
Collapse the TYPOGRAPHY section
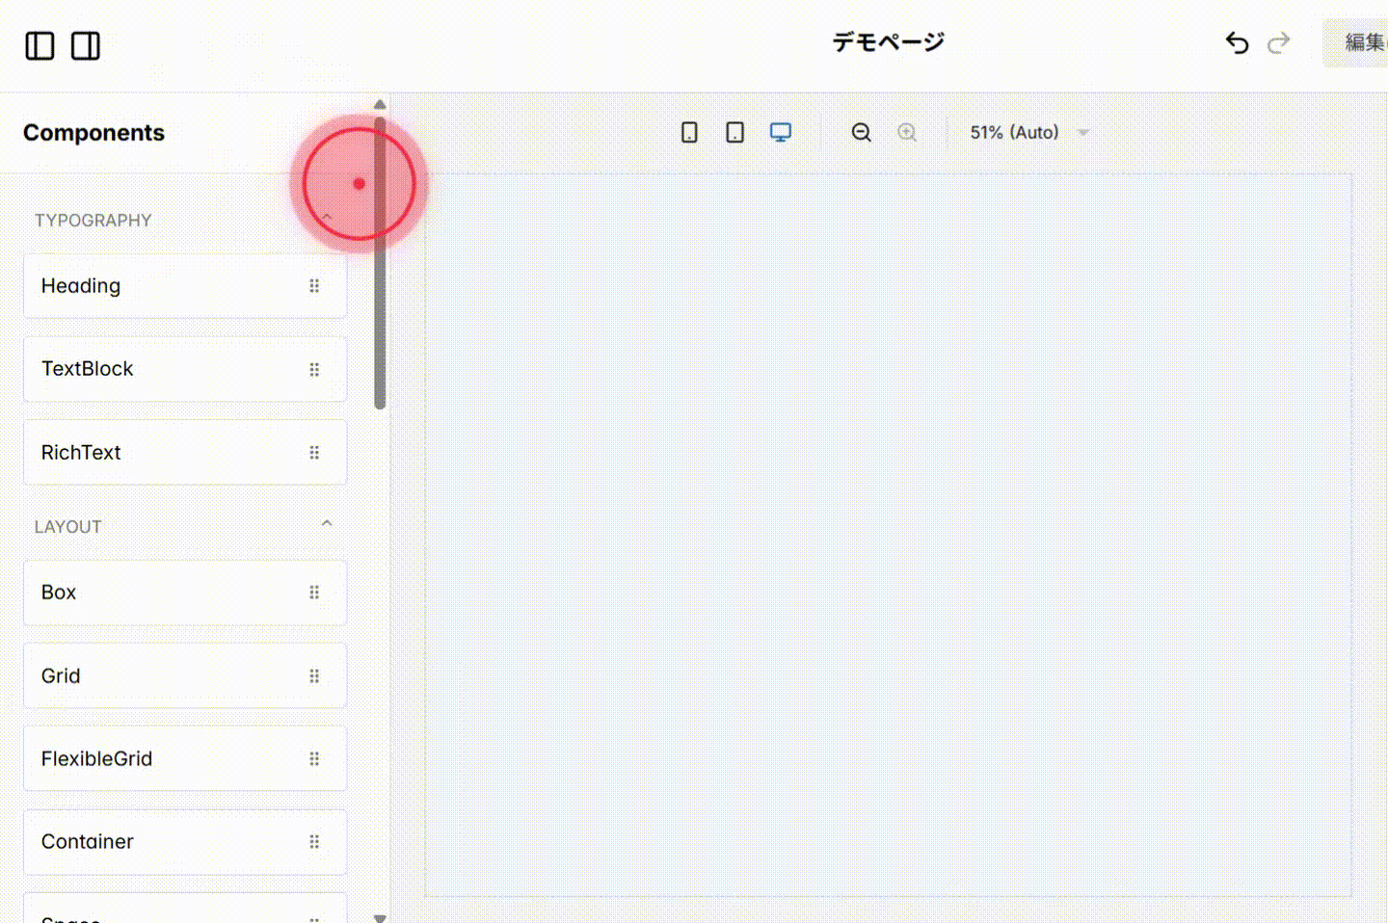click(326, 217)
